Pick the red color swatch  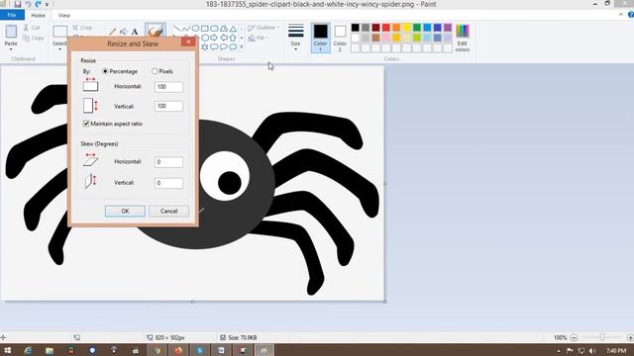(x=386, y=28)
